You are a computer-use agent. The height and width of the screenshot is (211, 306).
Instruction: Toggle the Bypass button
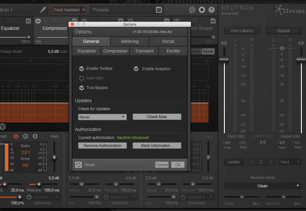pyautogui.click(x=284, y=31)
